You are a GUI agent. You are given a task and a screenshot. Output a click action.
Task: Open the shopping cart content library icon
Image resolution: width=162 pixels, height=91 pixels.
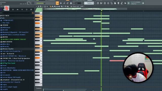tap(128, 3)
